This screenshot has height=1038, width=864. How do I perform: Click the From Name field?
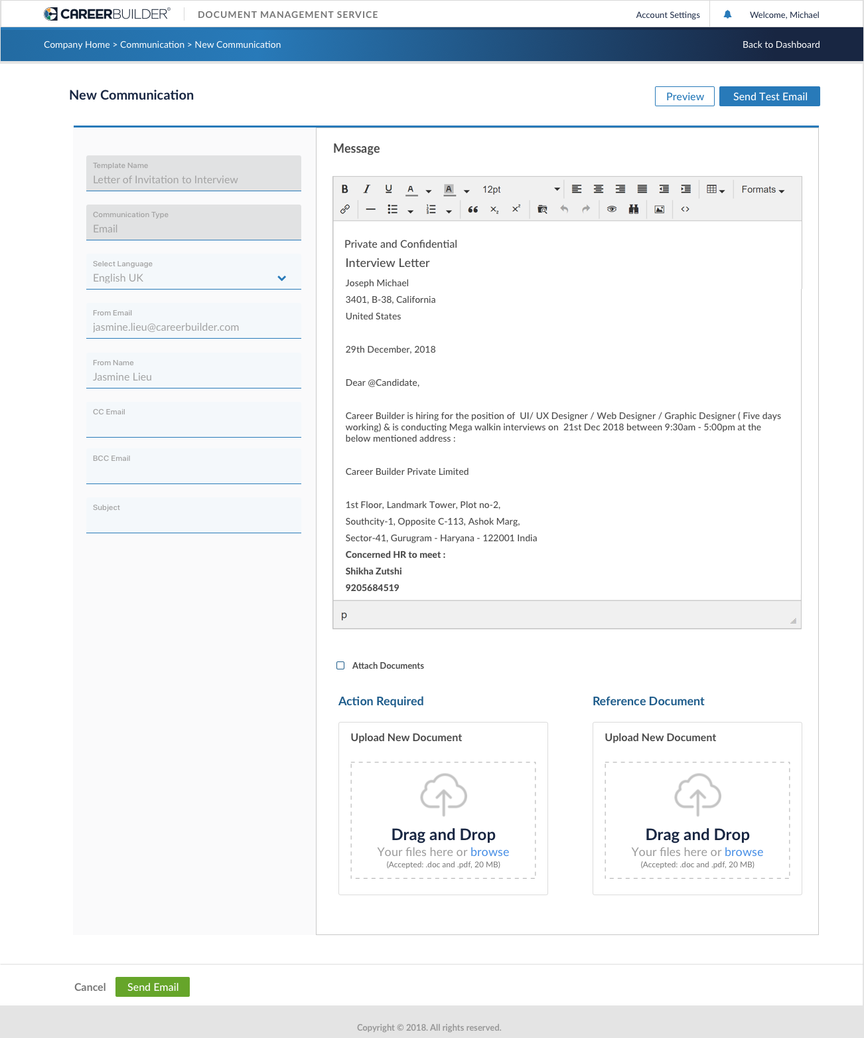(x=194, y=371)
